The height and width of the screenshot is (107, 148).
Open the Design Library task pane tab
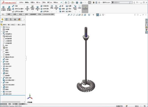[147, 22]
